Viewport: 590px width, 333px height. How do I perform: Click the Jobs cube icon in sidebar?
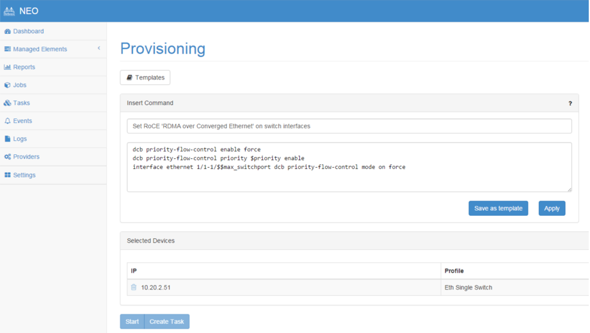pyautogui.click(x=8, y=85)
